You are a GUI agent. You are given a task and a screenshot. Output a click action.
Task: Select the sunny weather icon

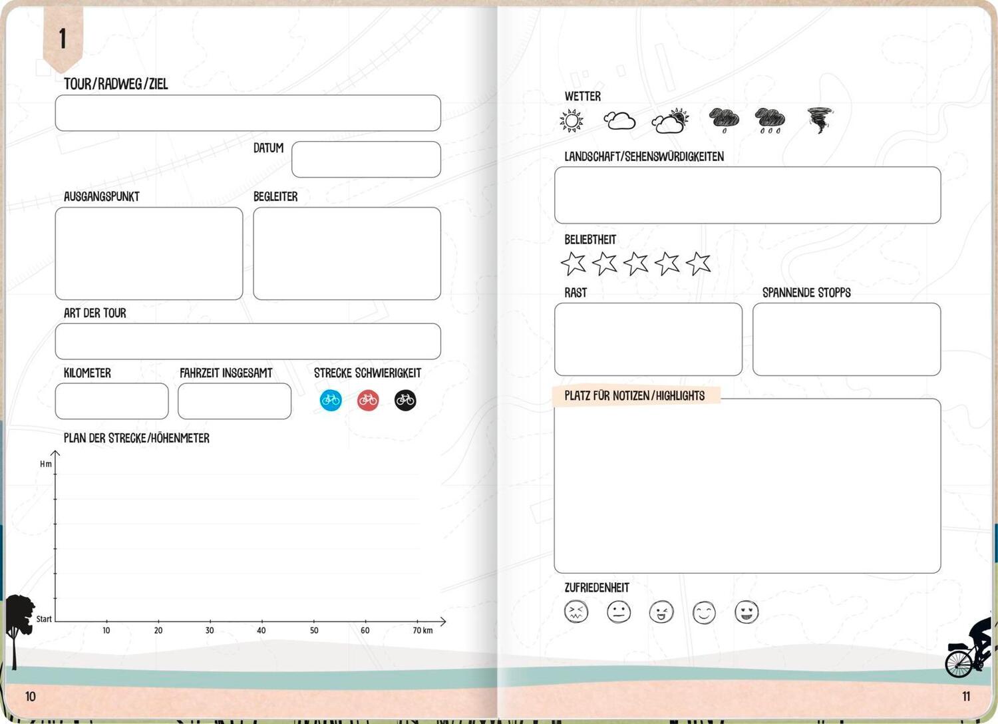click(x=572, y=120)
